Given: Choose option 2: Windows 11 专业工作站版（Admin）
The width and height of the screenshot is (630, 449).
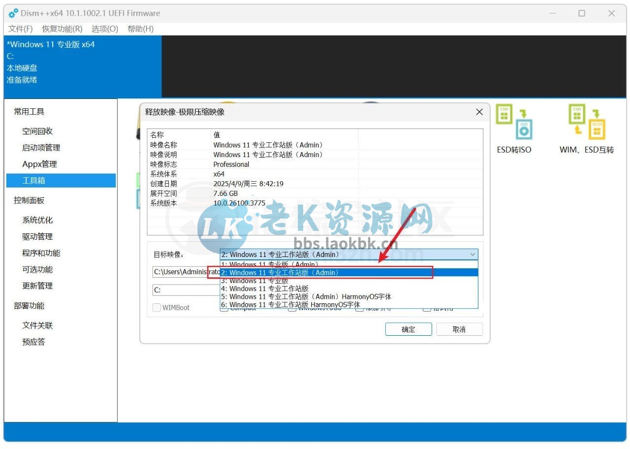Looking at the screenshot, I should coord(349,272).
